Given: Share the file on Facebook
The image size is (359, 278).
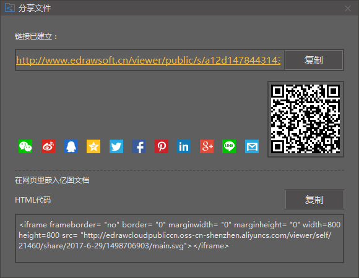Looking at the screenshot, I should tap(139, 146).
